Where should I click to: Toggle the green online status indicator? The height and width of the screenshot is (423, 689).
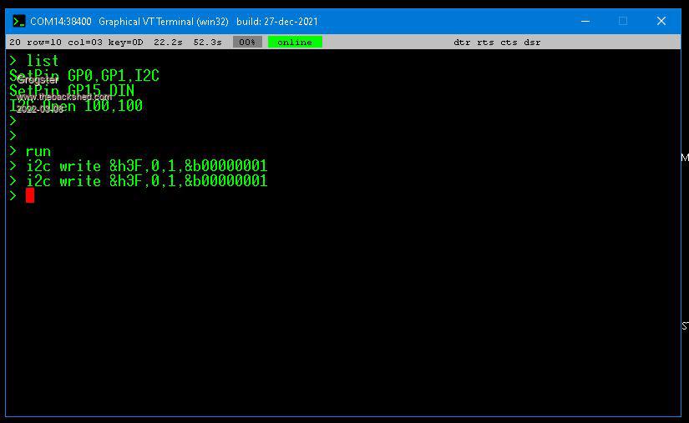coord(294,42)
